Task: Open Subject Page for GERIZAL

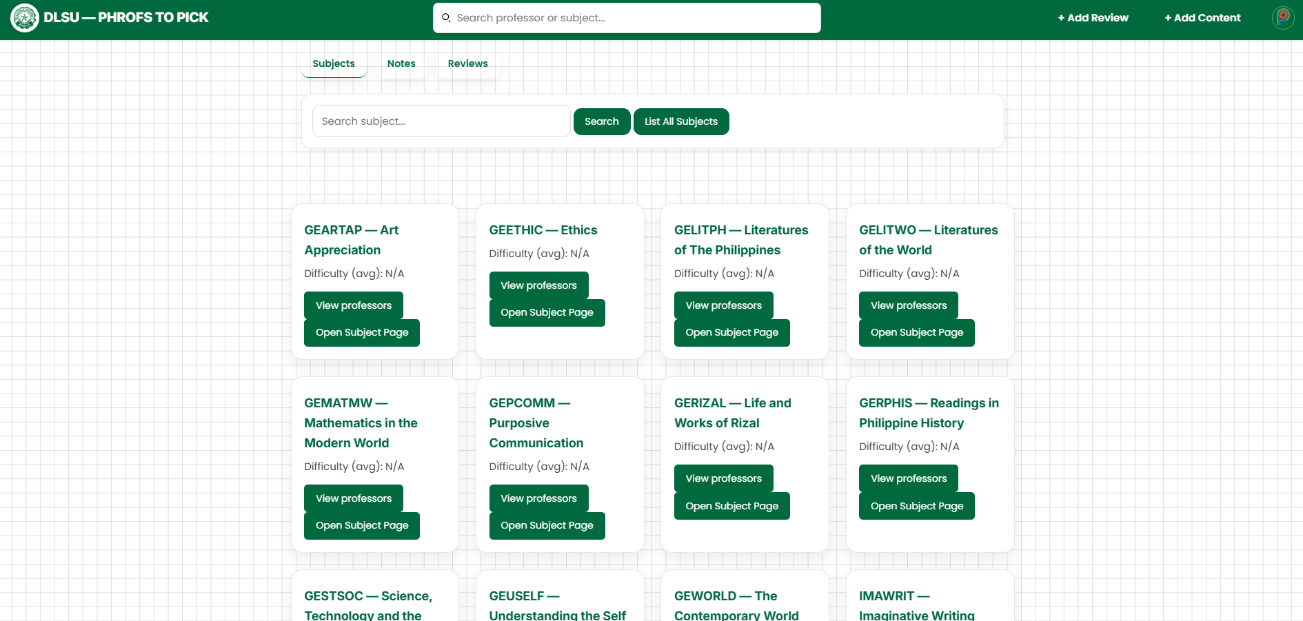Action: click(x=731, y=505)
